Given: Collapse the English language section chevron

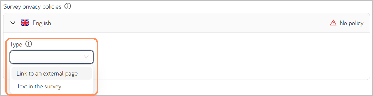Looking at the screenshot, I should (x=13, y=23).
